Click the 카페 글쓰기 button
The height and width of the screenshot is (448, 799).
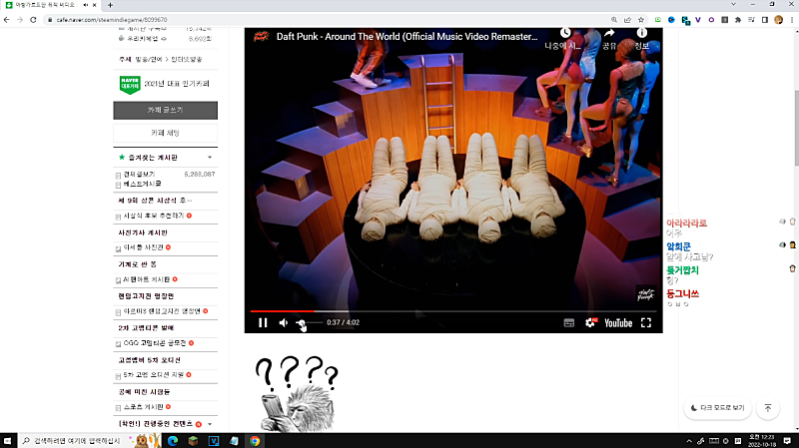[165, 110]
